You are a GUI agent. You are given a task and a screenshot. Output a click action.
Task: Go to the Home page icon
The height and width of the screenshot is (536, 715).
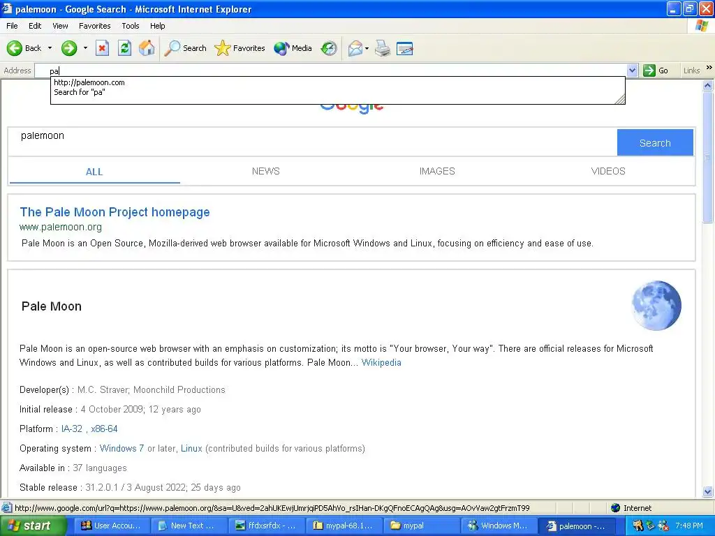[147, 48]
